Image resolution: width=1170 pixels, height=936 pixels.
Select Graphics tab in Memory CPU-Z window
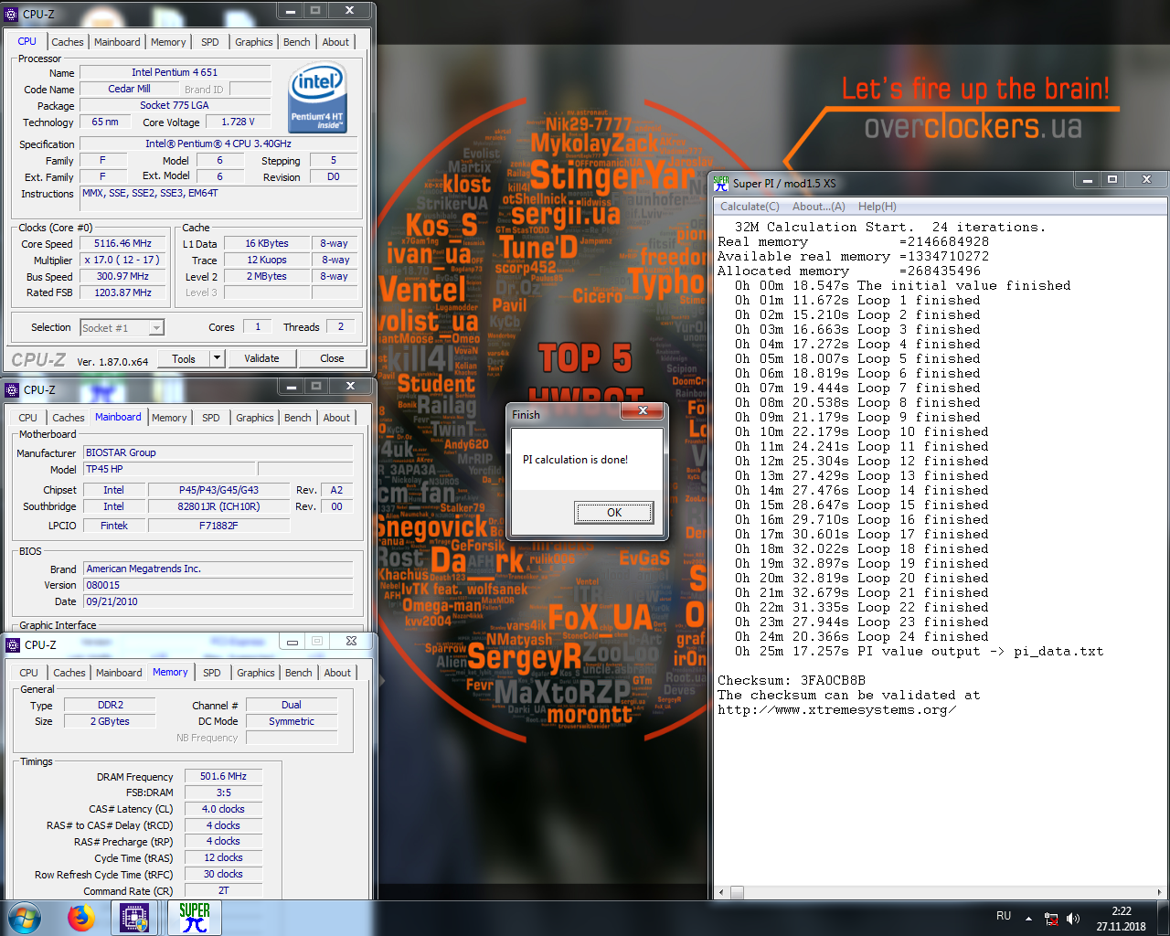(256, 673)
